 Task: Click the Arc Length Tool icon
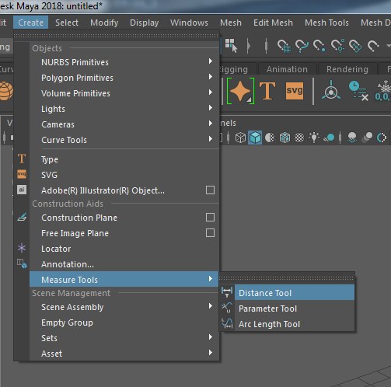[227, 323]
